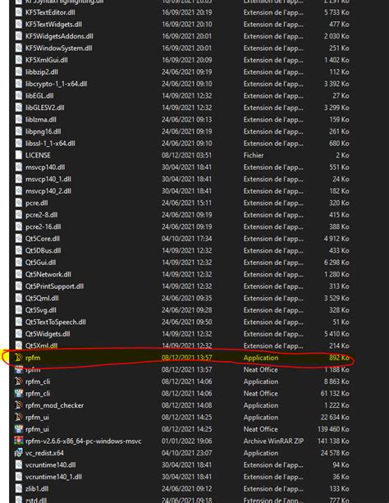
Task: Select the file name Qt5Qml.dll
Action: [42, 298]
